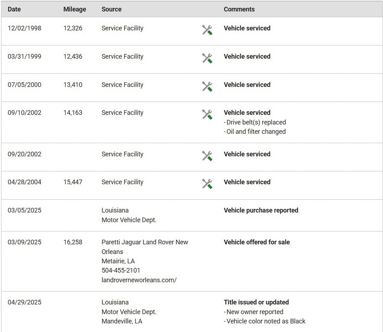The width and height of the screenshot is (383, 332).
Task: Click the dealer phone number 504-455-2101
Action: pos(121,270)
